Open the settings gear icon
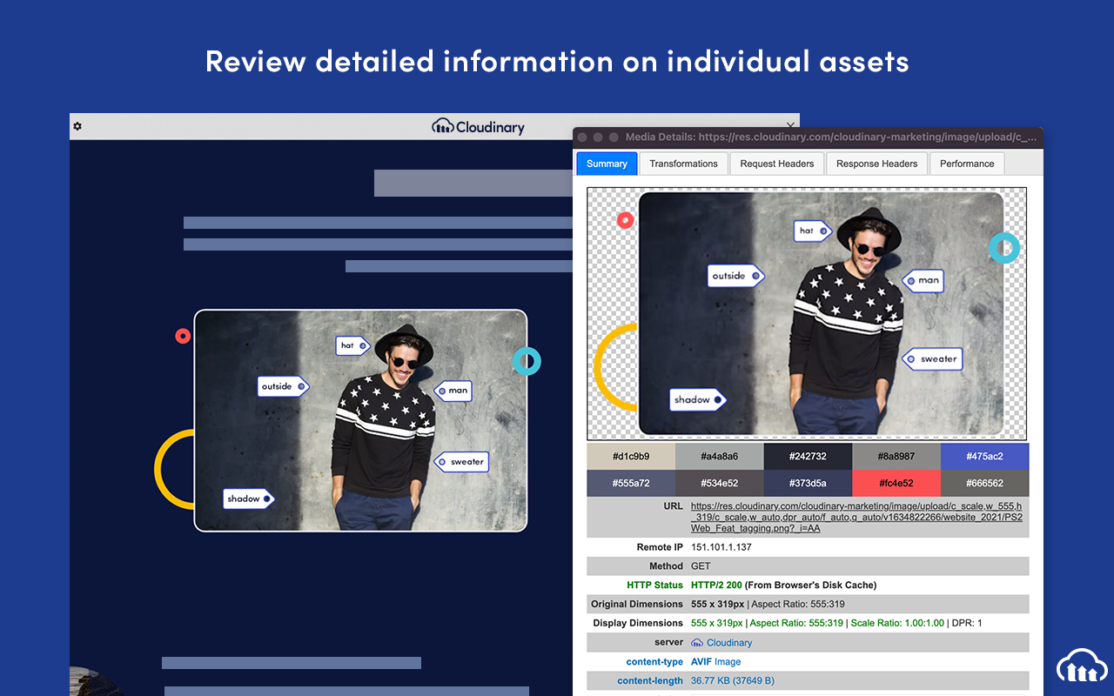 [77, 125]
